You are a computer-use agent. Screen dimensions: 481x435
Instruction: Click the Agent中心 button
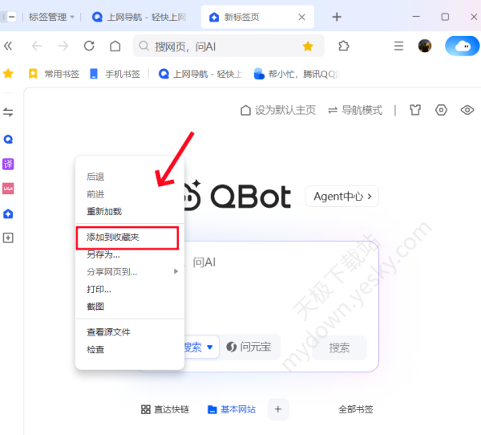[342, 196]
